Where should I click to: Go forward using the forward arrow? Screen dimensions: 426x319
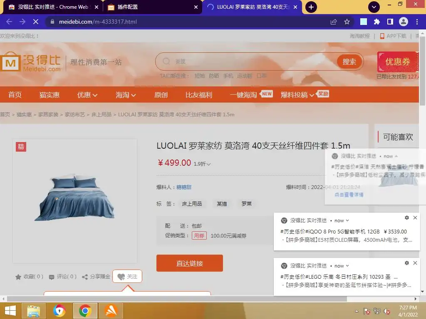(x=22, y=22)
